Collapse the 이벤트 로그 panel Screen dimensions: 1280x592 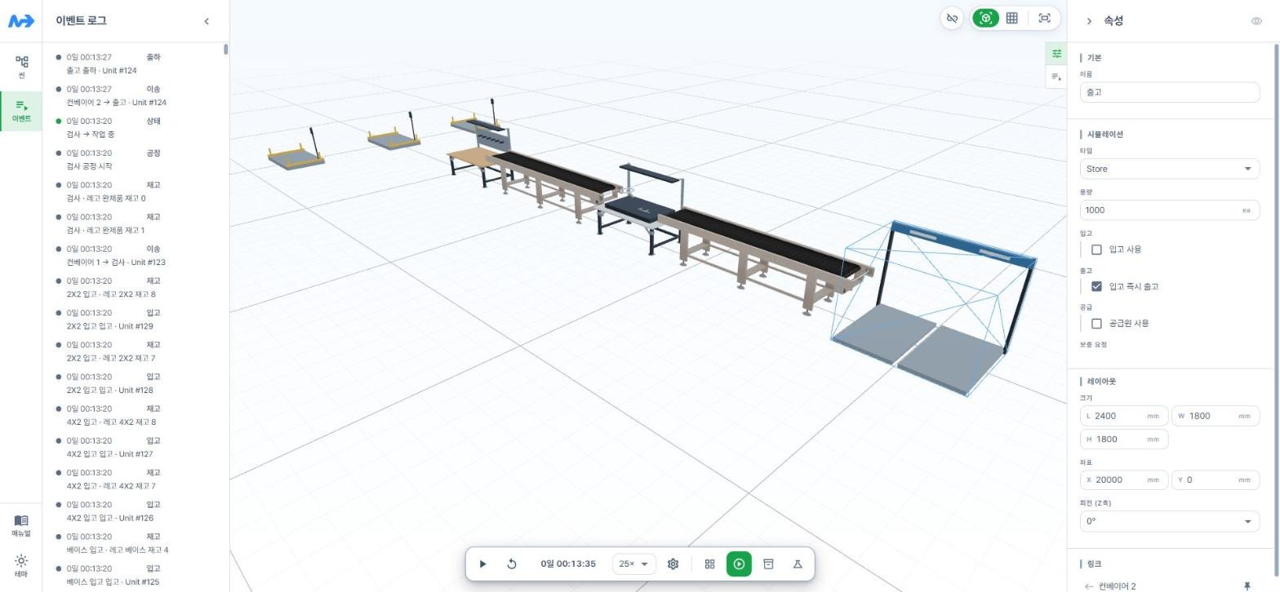pos(207,21)
